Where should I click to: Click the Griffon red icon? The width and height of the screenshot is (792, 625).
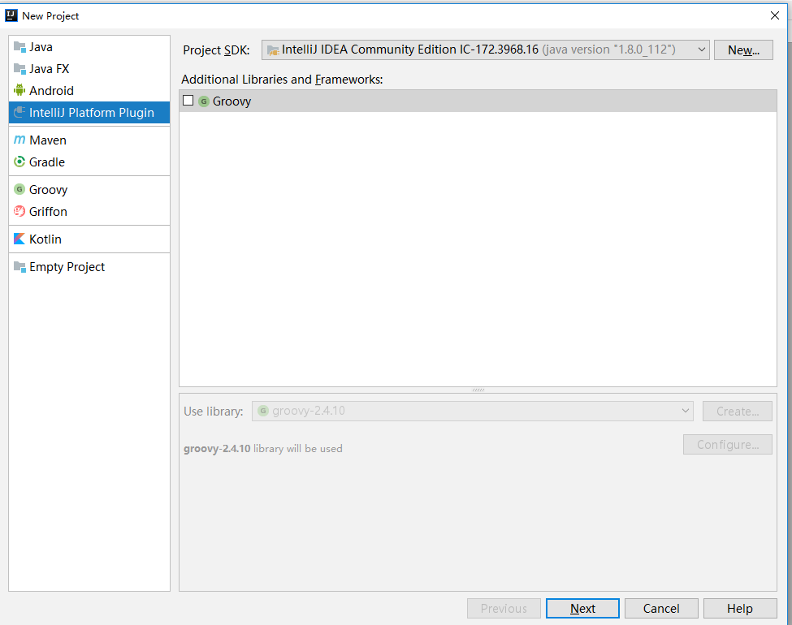[19, 211]
